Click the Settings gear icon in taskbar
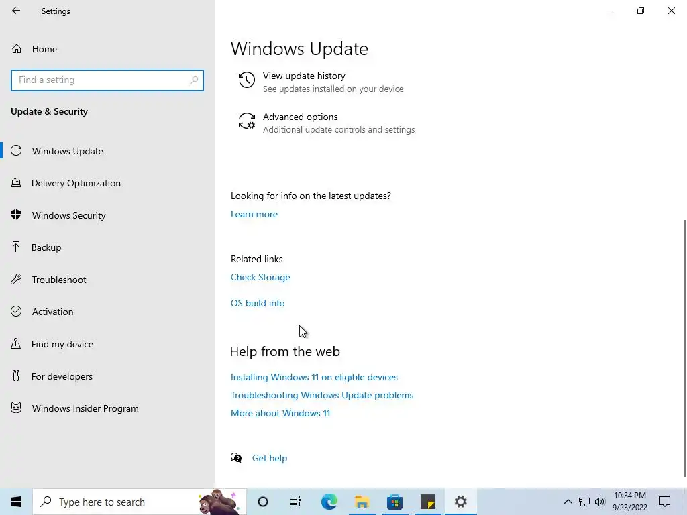 [x=460, y=502]
